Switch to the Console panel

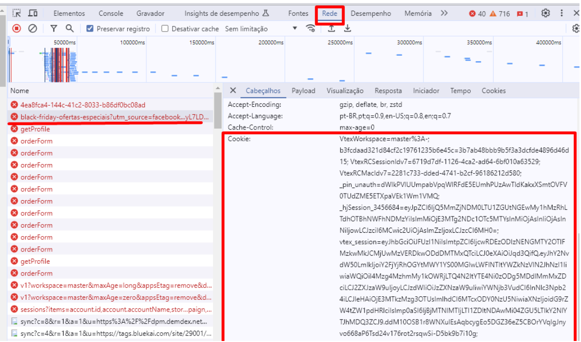click(x=110, y=13)
